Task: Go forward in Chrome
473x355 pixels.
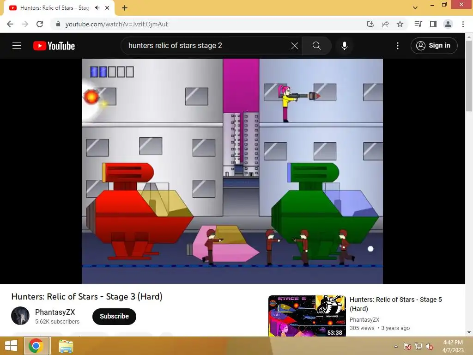Action: tap(25, 24)
